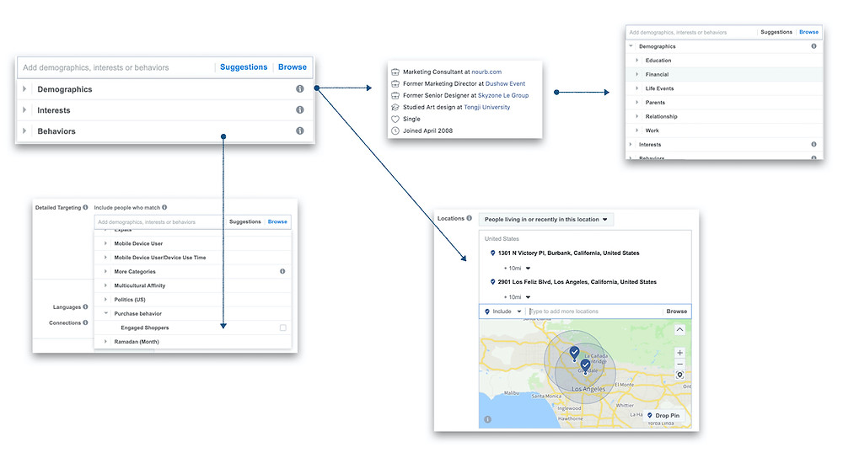This screenshot has height=474, width=843.
Task: Expand Work in top-right Demographics list
Action: [x=637, y=130]
